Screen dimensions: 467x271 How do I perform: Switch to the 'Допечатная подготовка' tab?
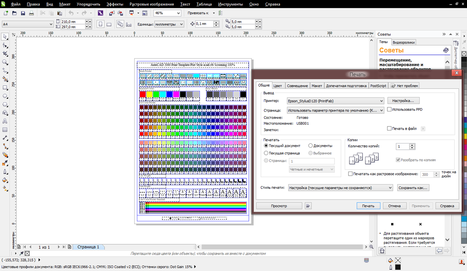click(x=346, y=86)
